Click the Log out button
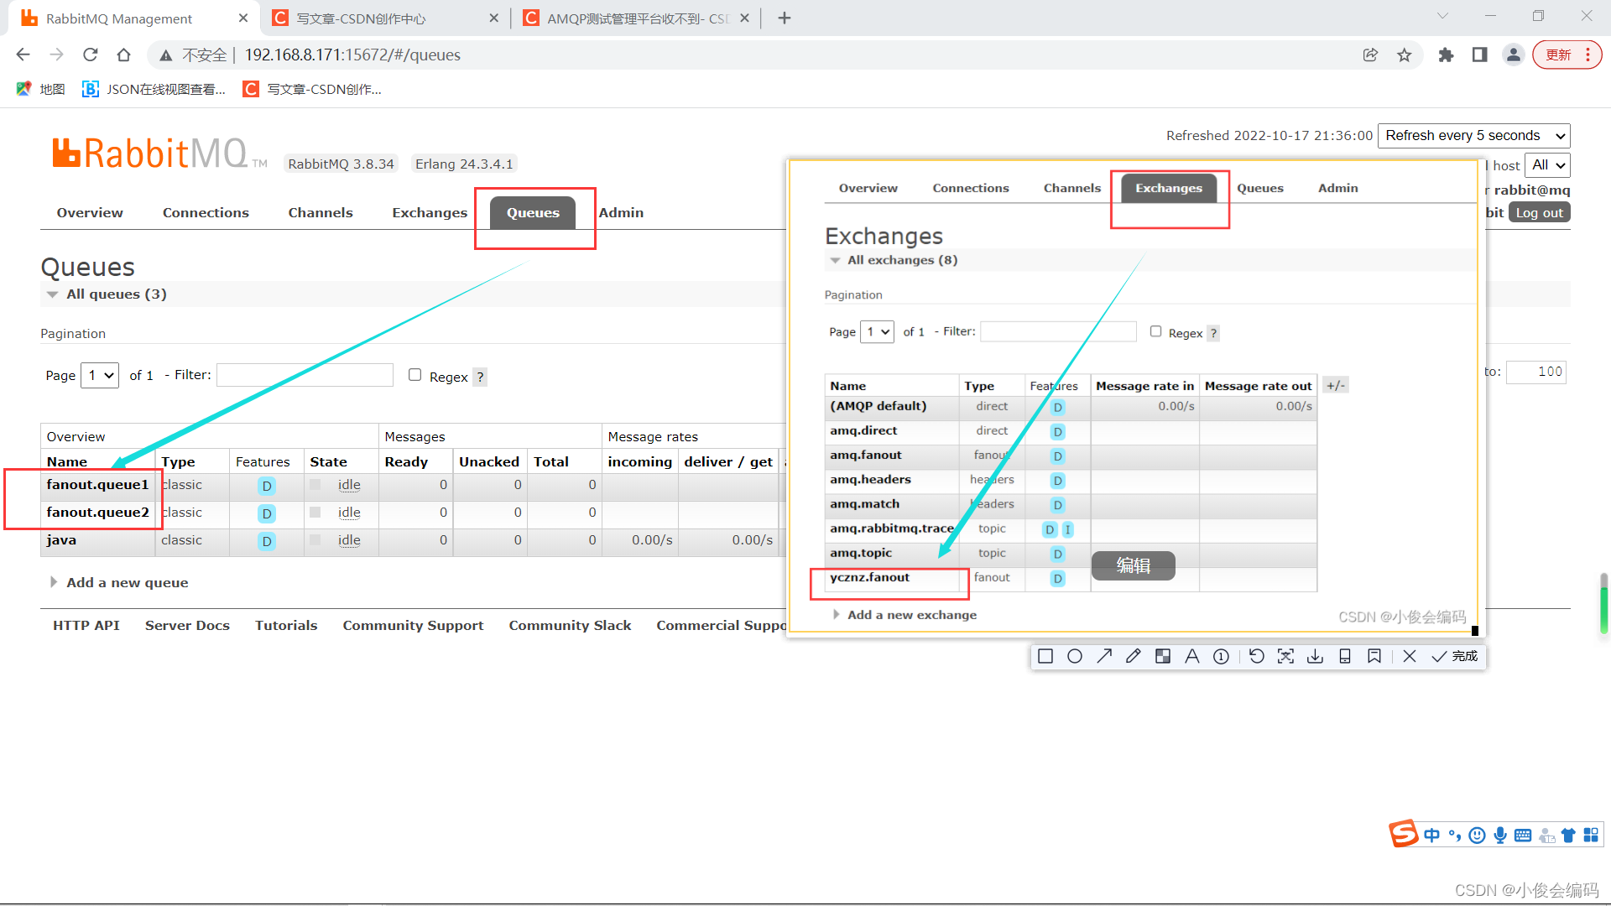 [x=1539, y=213]
